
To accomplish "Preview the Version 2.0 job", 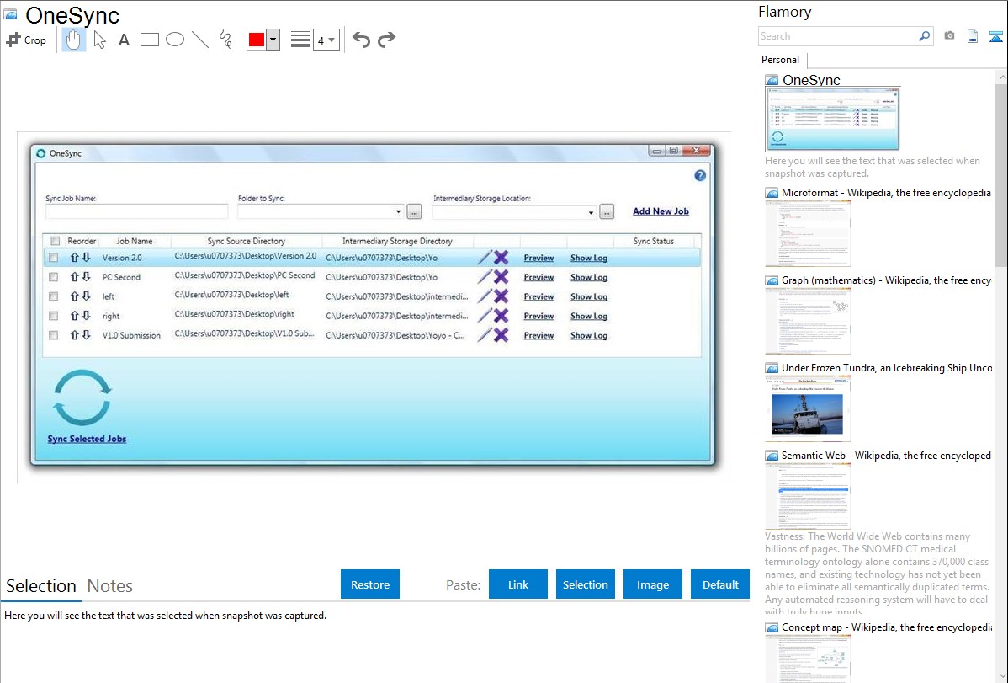I will [538, 258].
